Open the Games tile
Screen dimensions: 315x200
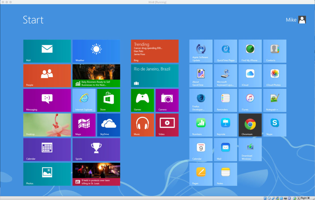coord(142,100)
